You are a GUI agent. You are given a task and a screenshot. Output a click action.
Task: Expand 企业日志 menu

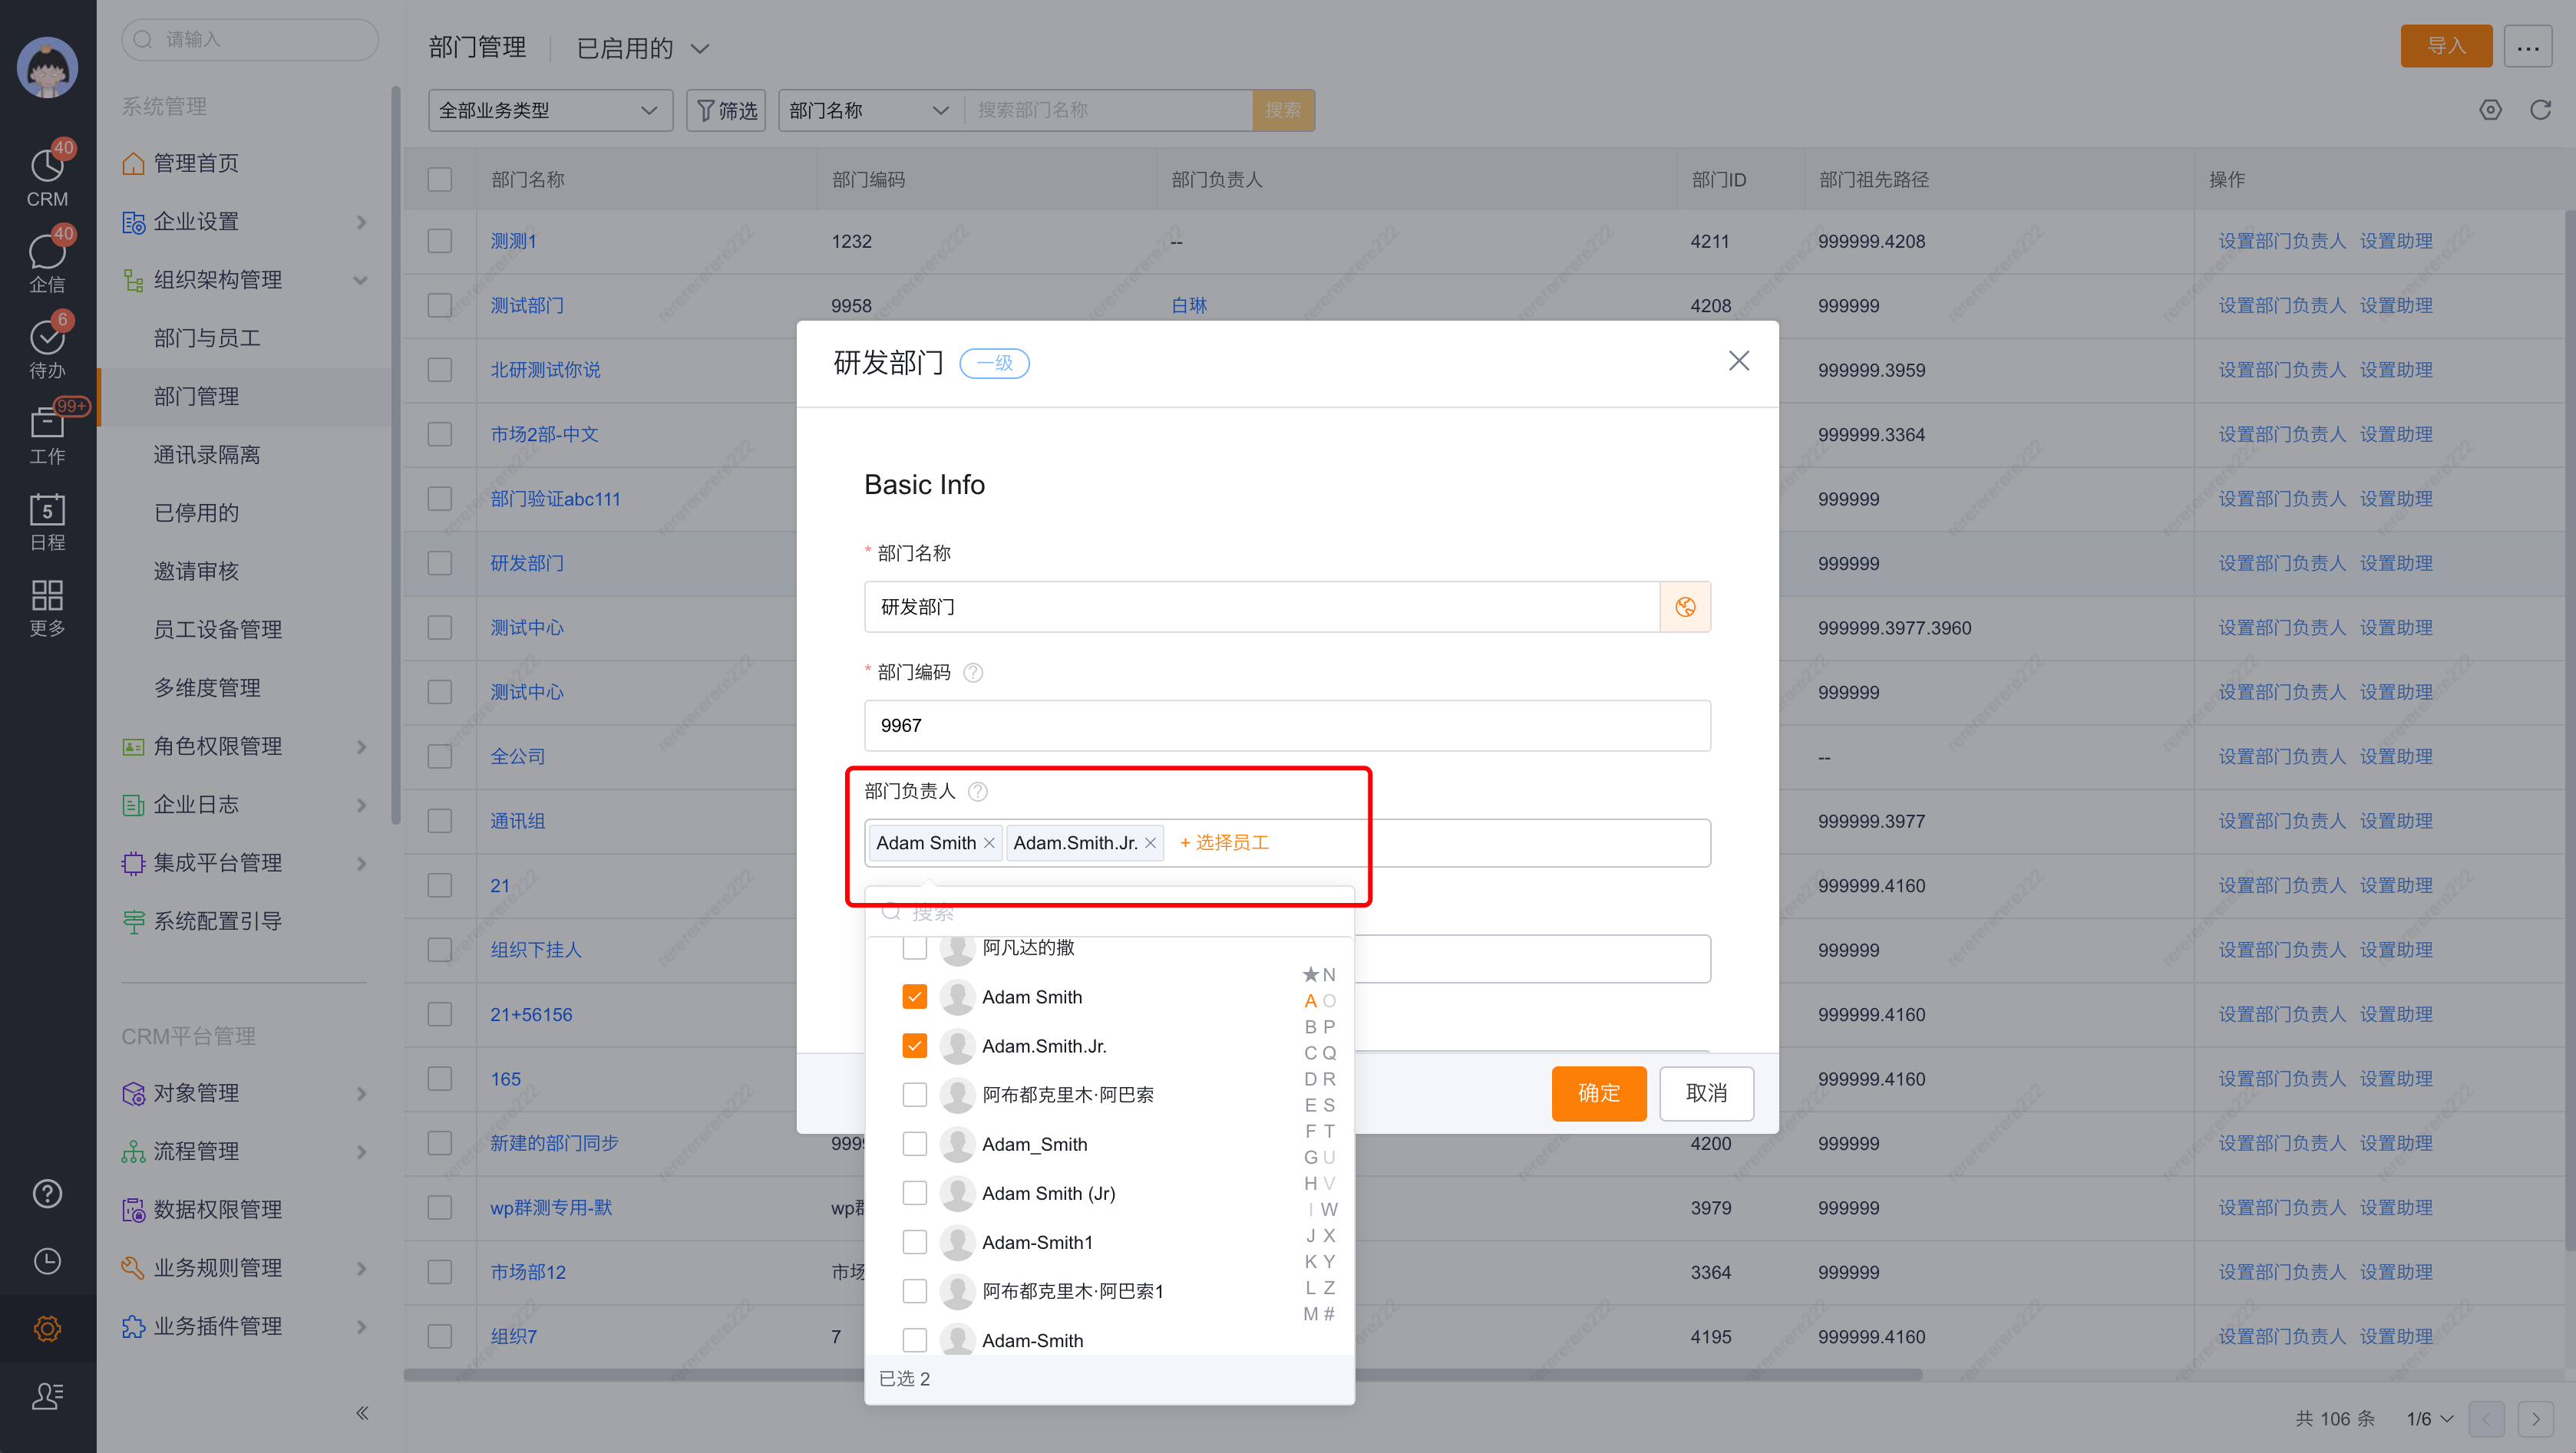(245, 805)
